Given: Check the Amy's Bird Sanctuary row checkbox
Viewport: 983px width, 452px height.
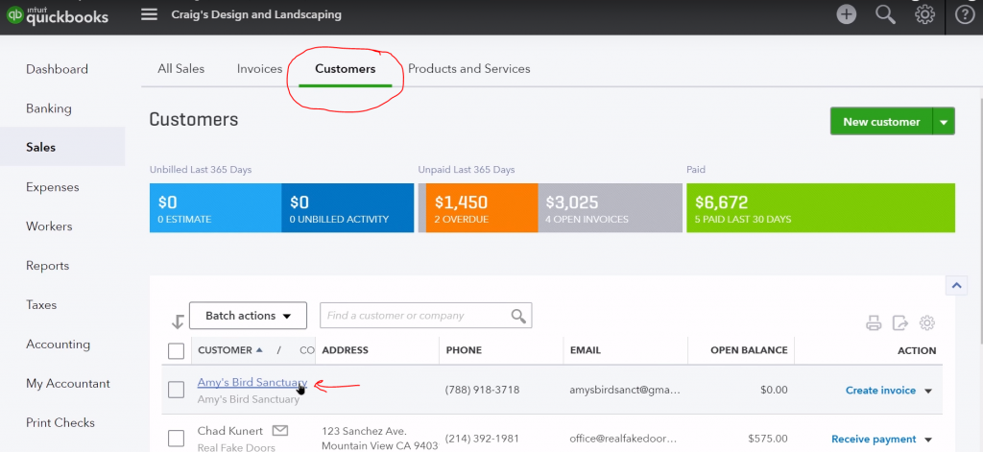Looking at the screenshot, I should pyautogui.click(x=176, y=390).
